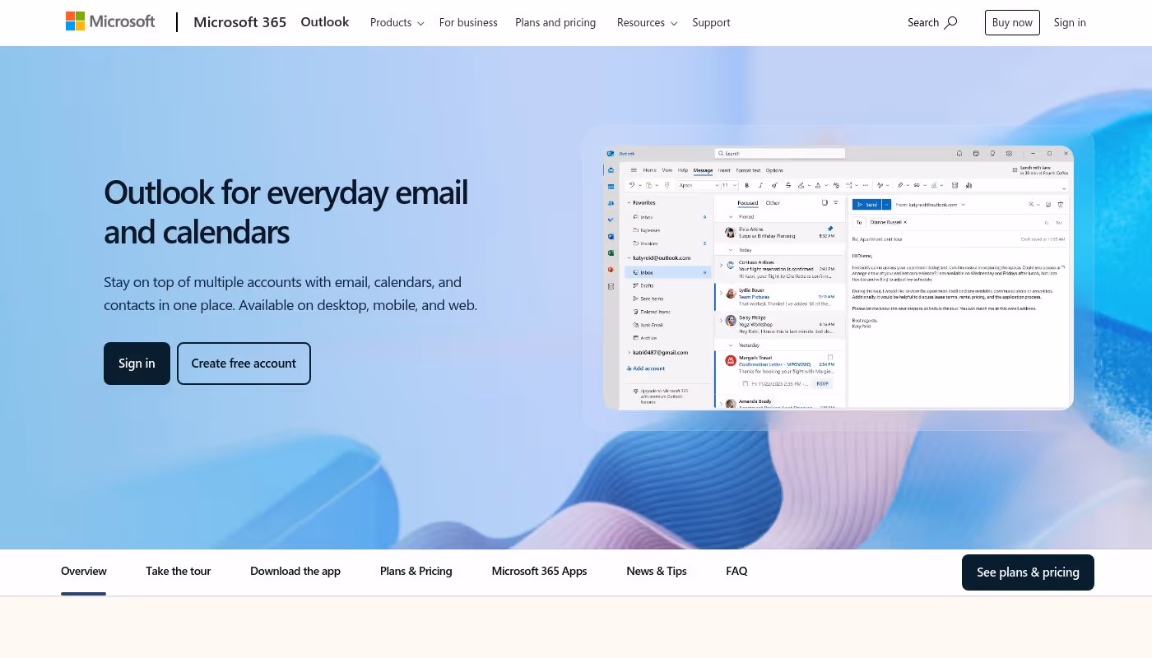Click the Calendar icon in the preview's app rail
The width and height of the screenshot is (1152, 658).
(611, 187)
